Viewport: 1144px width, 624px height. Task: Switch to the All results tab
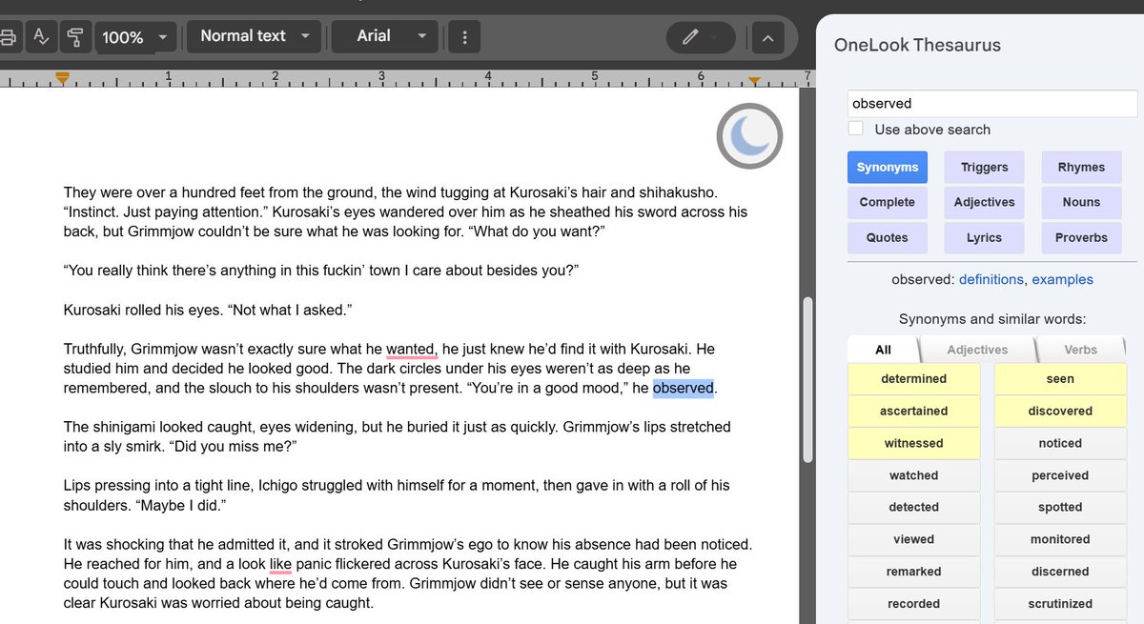click(x=883, y=350)
